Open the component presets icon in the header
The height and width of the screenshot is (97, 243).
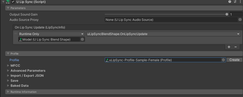coord(235,2)
